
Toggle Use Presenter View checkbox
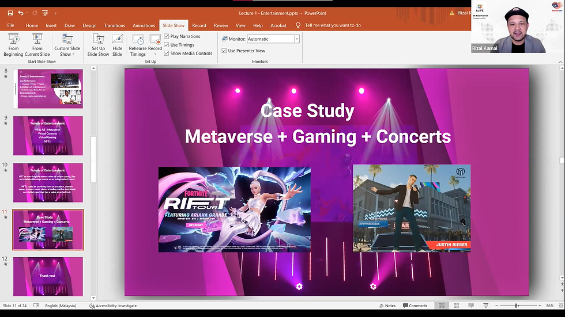coord(224,51)
